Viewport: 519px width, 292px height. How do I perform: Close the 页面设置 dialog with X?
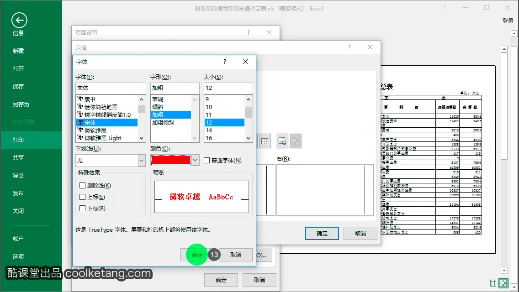pyautogui.click(x=269, y=32)
